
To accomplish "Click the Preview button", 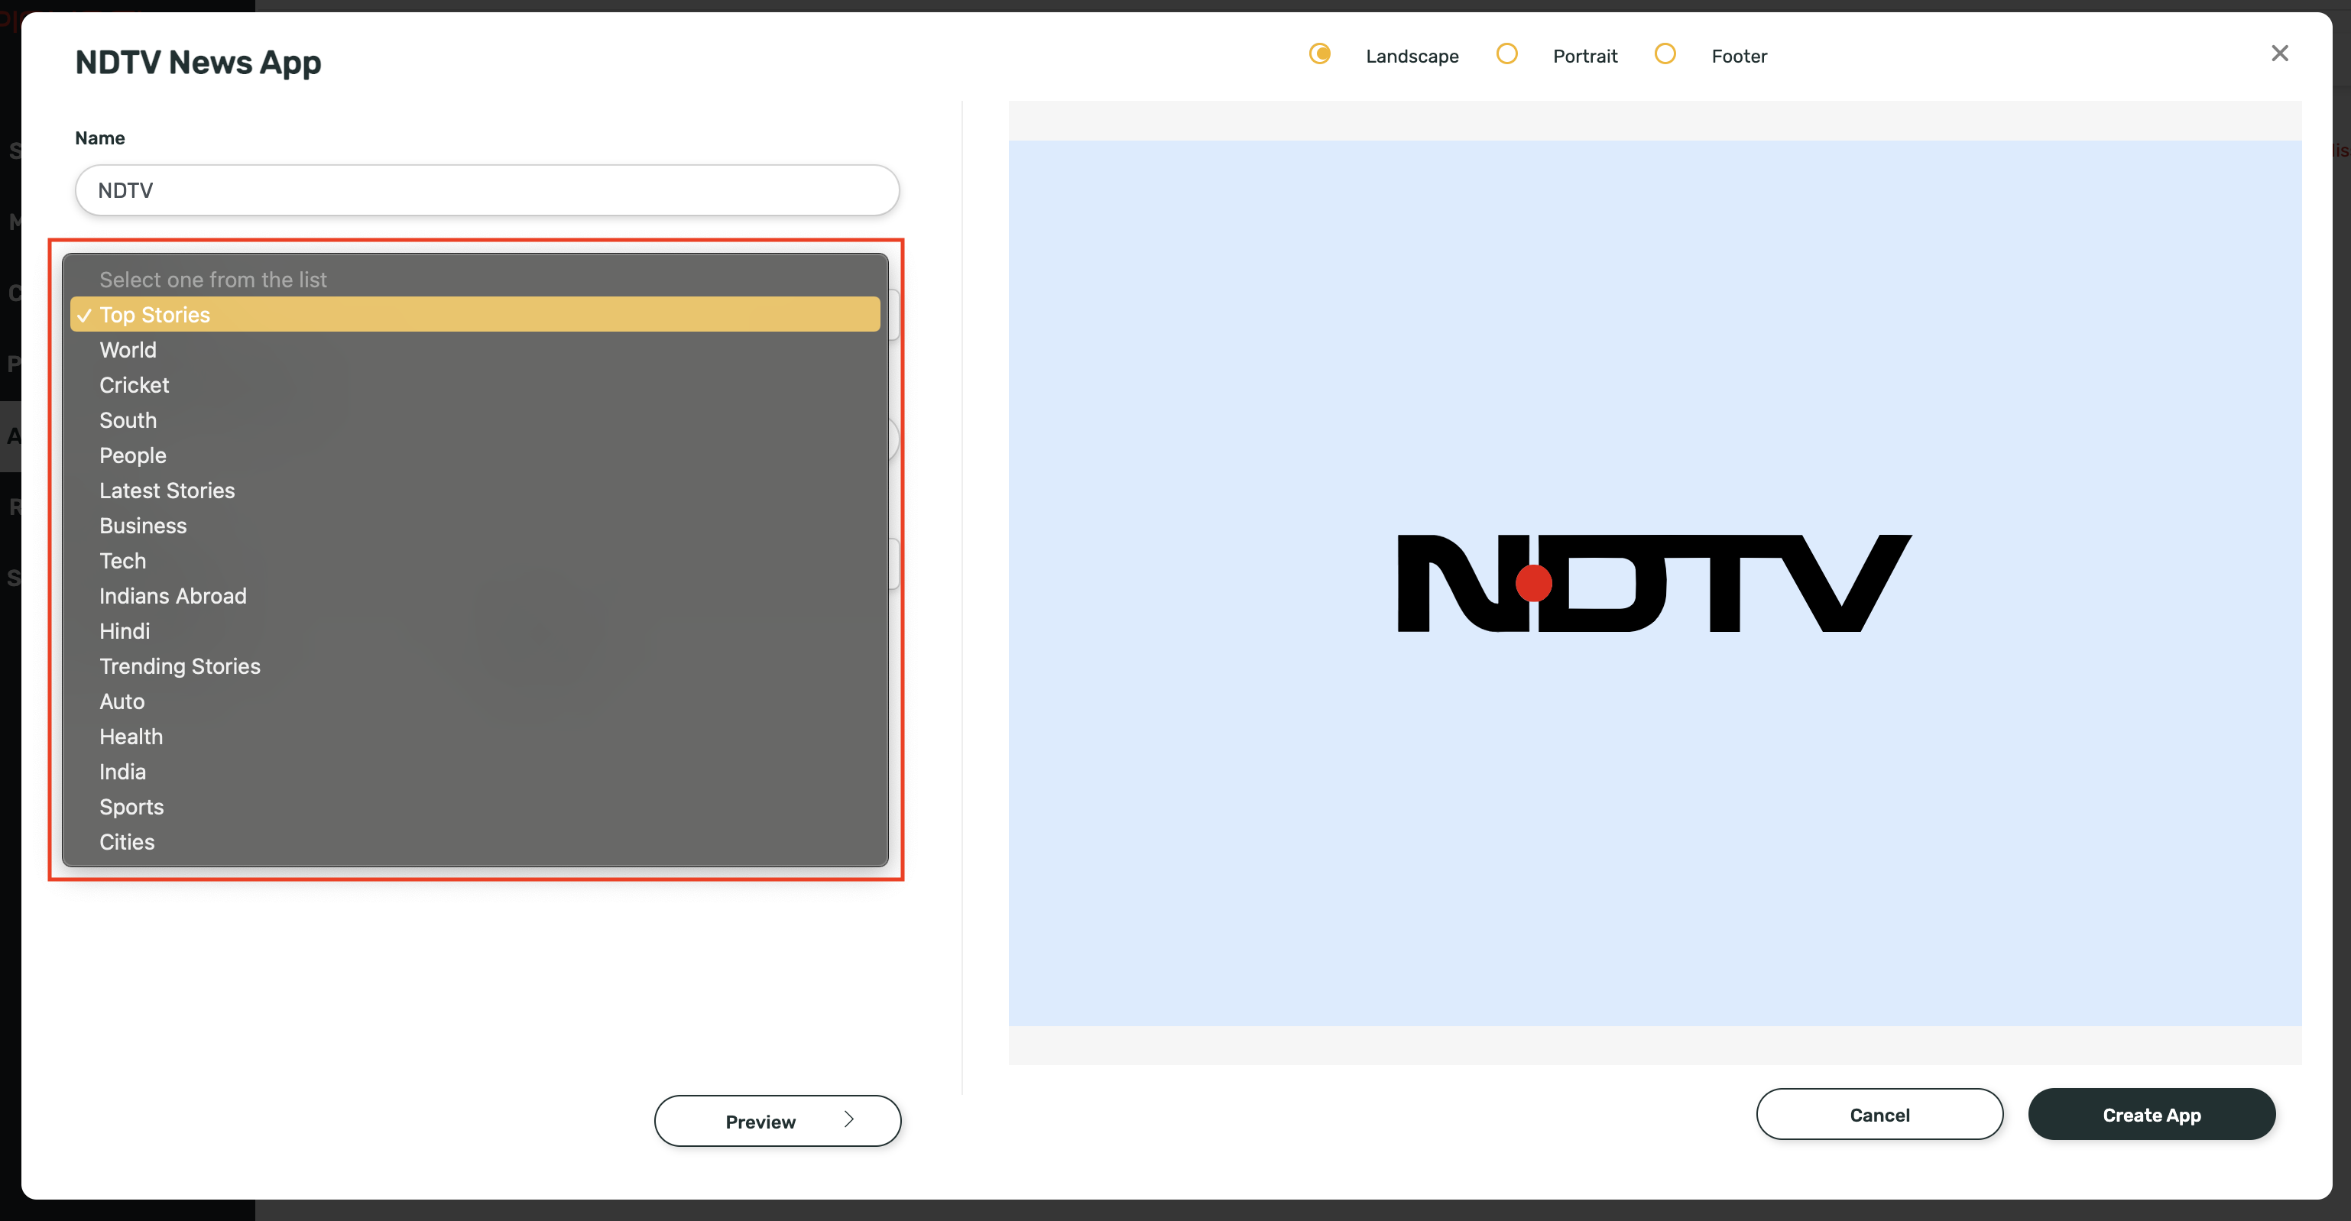I will (x=777, y=1121).
